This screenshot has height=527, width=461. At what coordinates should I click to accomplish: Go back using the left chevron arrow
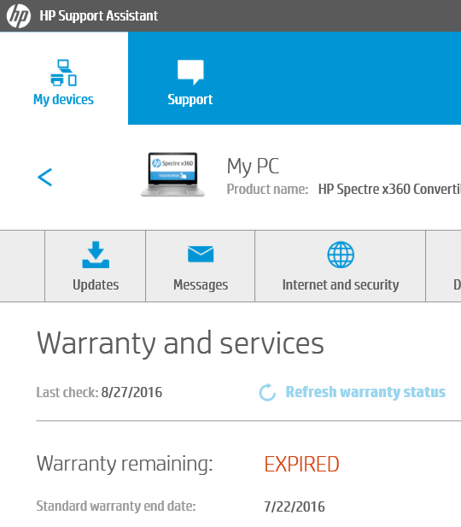[x=44, y=177]
